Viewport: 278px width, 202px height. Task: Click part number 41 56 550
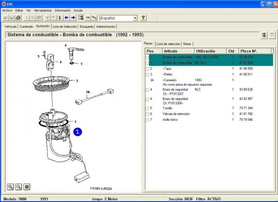tap(246, 69)
